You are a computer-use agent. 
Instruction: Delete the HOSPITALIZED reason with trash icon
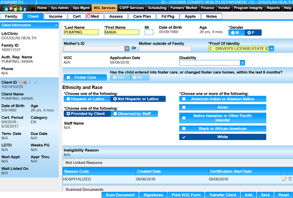[x=290, y=179]
